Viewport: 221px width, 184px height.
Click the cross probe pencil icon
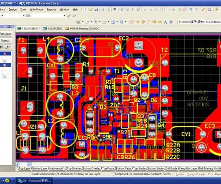(x=203, y=10)
